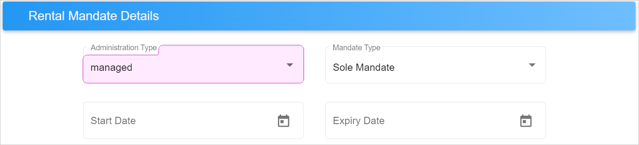Click the Administration Type field label
This screenshot has height=145, width=639.
(x=124, y=48)
